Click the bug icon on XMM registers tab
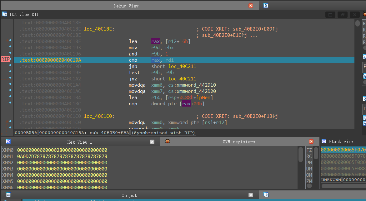366x201 pixels. click(x=167, y=141)
